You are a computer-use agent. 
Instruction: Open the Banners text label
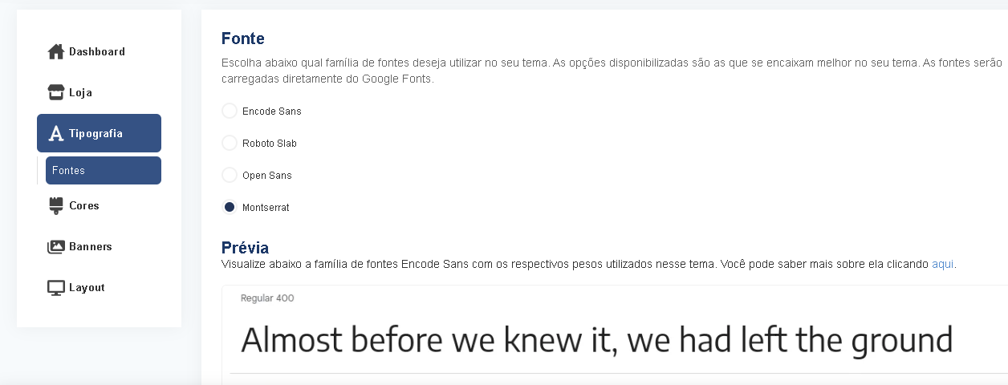coord(91,247)
